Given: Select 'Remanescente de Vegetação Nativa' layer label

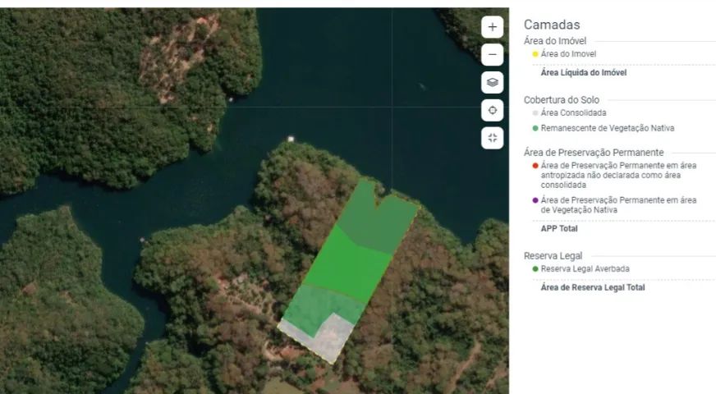Looking at the screenshot, I should (x=608, y=128).
